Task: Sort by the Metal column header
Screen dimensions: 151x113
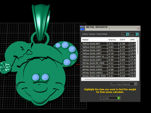Action: [x=94, y=40]
